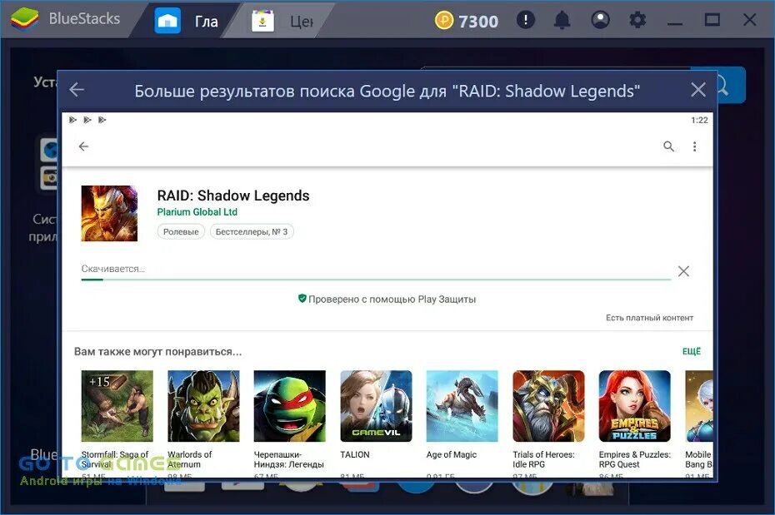Open Черепашки-Ниндзя: Легенды thumbnail
The image size is (775, 515).
pos(290,406)
